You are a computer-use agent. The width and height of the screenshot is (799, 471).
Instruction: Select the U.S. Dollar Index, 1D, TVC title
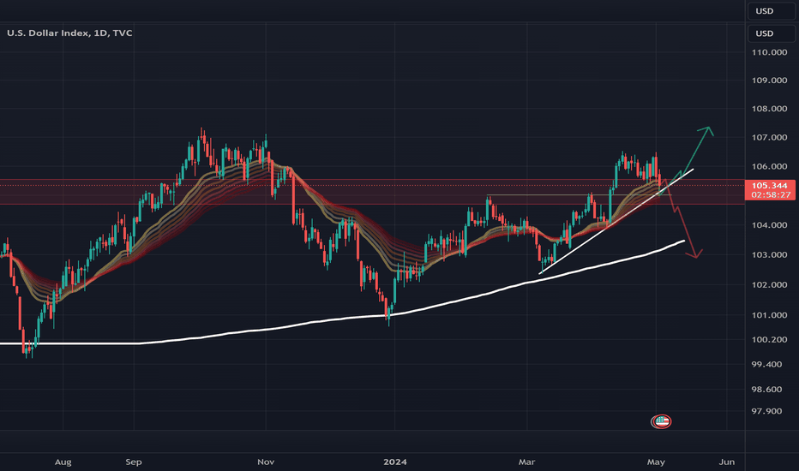69,33
